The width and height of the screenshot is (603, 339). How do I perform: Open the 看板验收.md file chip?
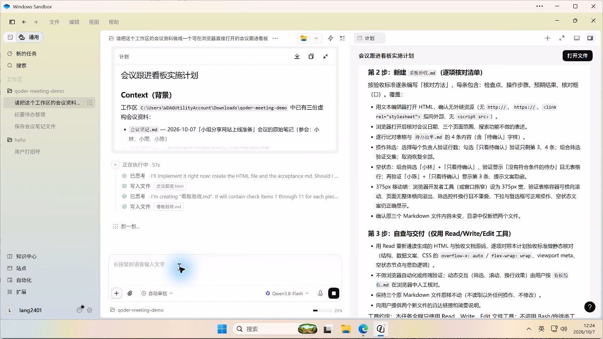[x=168, y=207]
